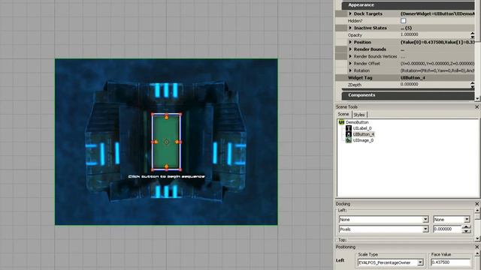Click the Widget Tag value UIButton_4

(413, 78)
